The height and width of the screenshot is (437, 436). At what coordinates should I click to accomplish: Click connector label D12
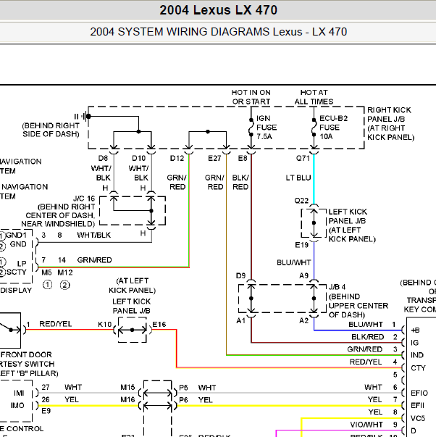(x=177, y=158)
